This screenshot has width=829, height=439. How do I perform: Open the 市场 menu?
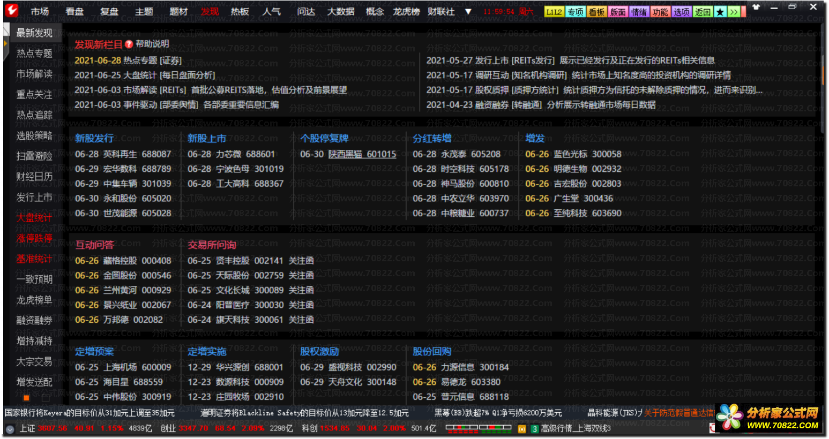pos(40,11)
